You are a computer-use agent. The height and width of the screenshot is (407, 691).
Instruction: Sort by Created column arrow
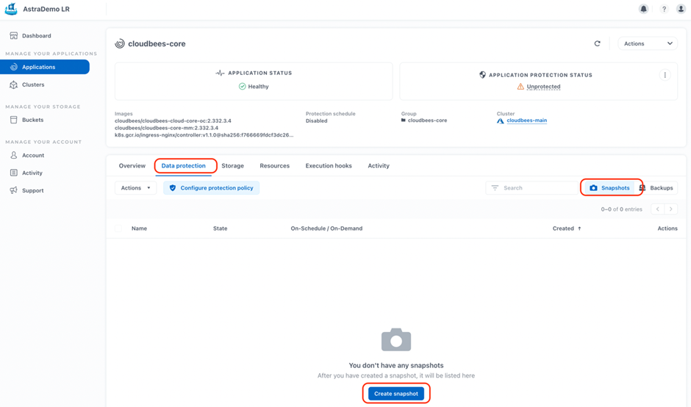point(579,228)
